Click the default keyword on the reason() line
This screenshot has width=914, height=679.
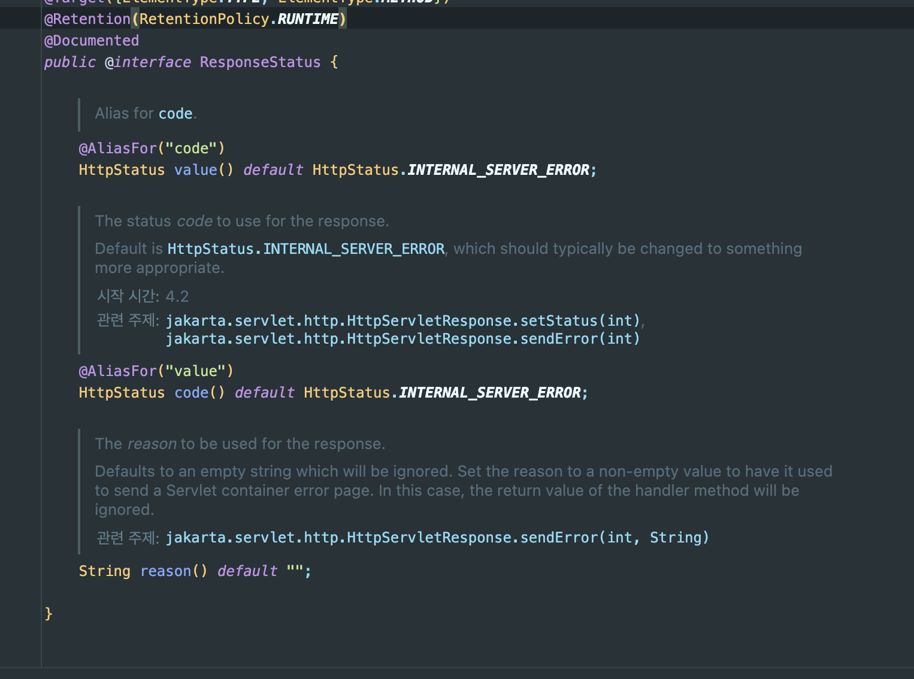pyautogui.click(x=247, y=571)
